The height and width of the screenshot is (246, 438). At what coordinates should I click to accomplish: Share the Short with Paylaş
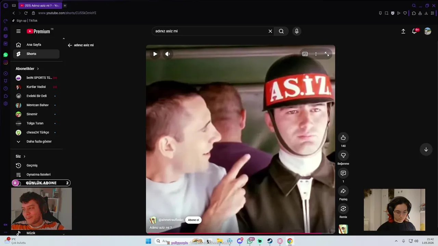343,191
